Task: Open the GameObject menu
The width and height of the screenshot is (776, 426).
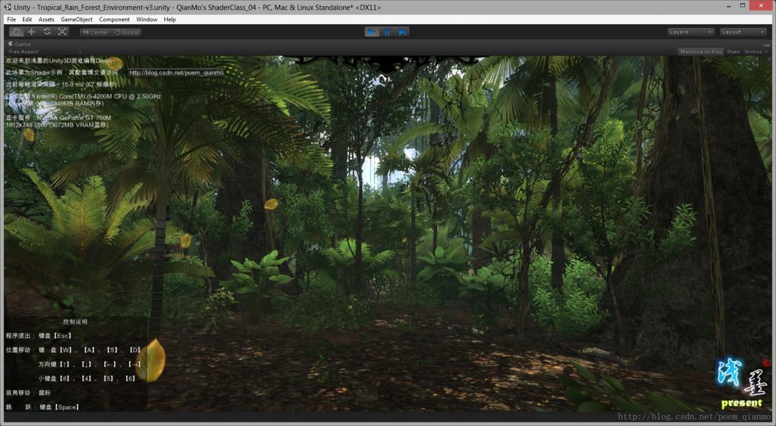Action: point(77,19)
